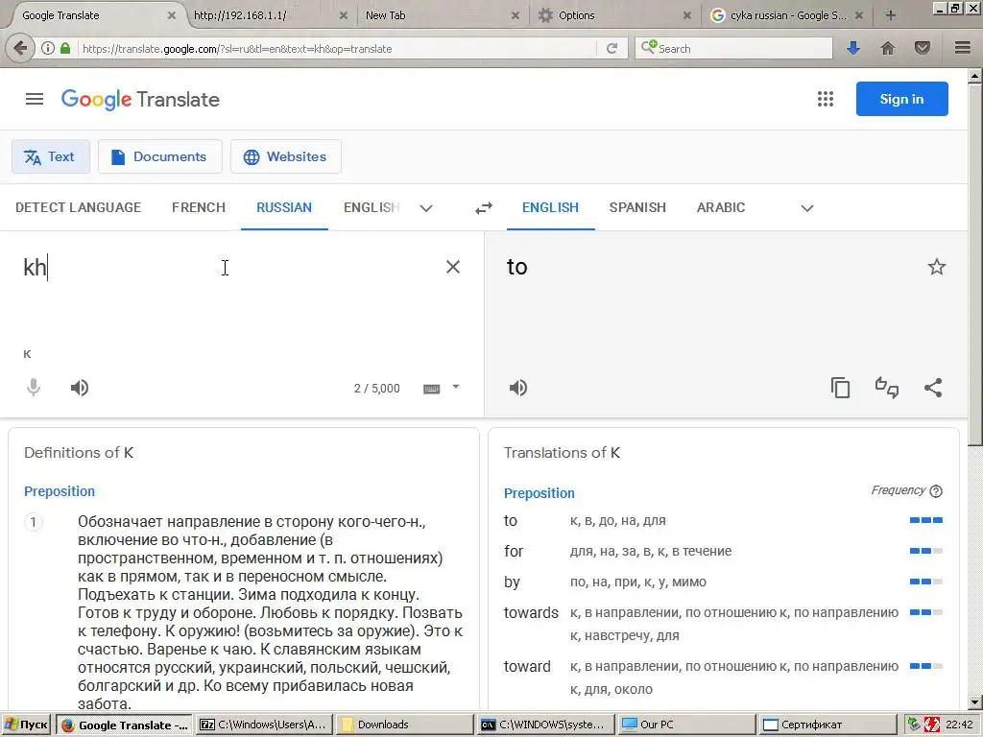Rate this translation with the thumbs icon

click(886, 388)
